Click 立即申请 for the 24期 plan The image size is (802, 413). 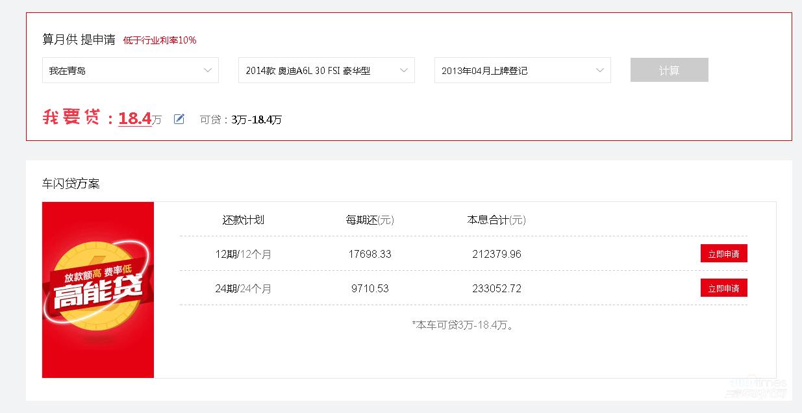(x=723, y=288)
